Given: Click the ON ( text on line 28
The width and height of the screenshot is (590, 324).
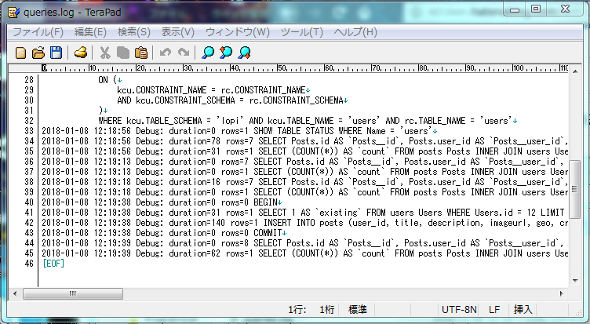Looking at the screenshot, I should (x=108, y=80).
